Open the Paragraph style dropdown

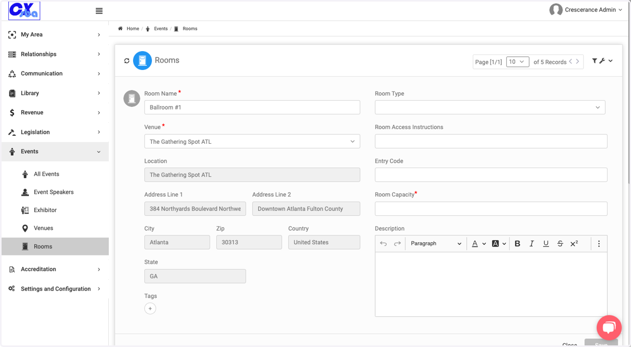[436, 243]
